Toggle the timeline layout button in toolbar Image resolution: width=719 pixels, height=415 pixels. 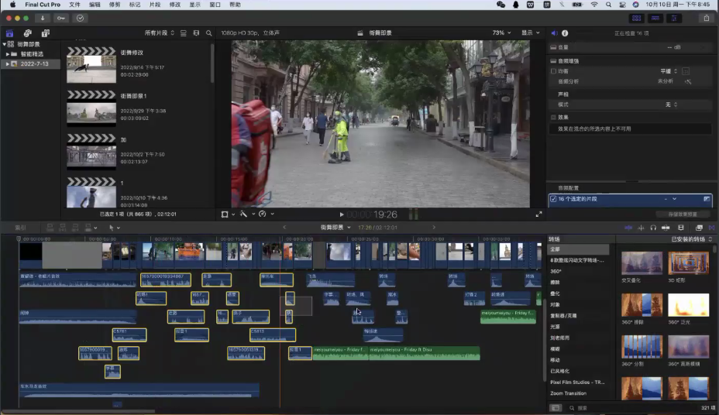655,18
